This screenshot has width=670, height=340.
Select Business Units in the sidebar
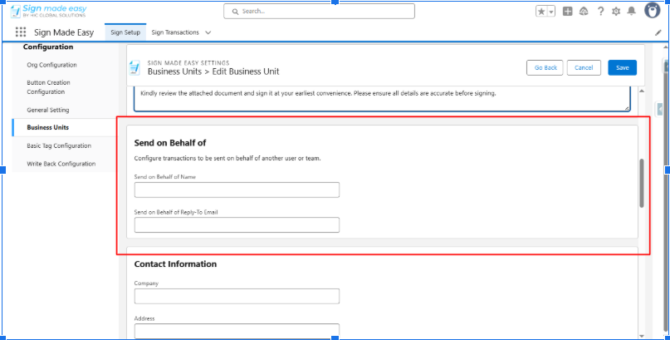(48, 127)
